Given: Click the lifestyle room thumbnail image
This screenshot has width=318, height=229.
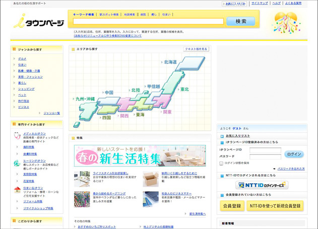Looking at the screenshot, I should (x=82, y=178).
